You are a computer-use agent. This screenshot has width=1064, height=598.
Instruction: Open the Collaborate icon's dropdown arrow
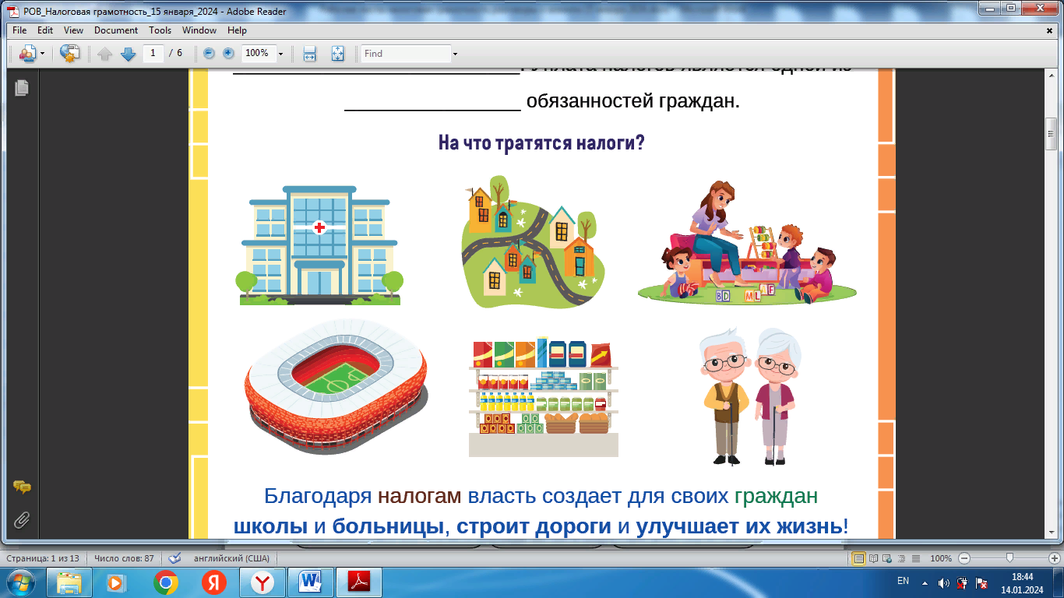42,54
